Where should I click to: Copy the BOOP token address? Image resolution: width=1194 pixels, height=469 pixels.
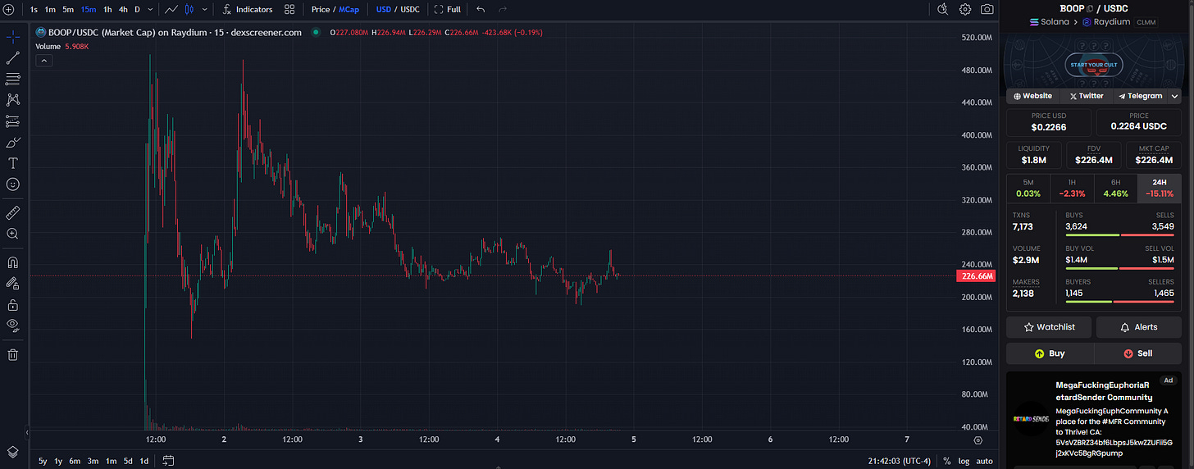[1090, 9]
